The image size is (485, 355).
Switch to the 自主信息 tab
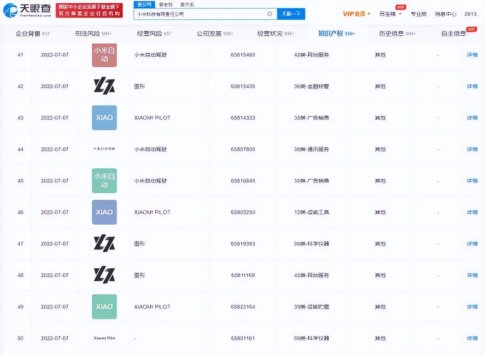pos(454,34)
